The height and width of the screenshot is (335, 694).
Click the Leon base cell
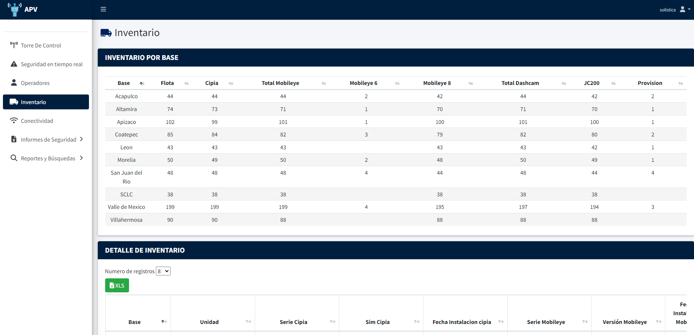[126, 147]
